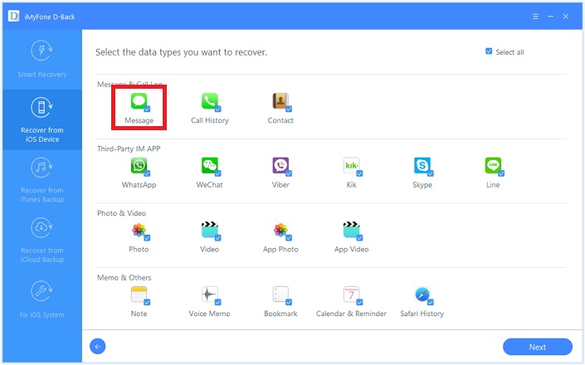The width and height of the screenshot is (585, 365).
Task: Switch to Smart Recovery mode
Action: (x=42, y=60)
